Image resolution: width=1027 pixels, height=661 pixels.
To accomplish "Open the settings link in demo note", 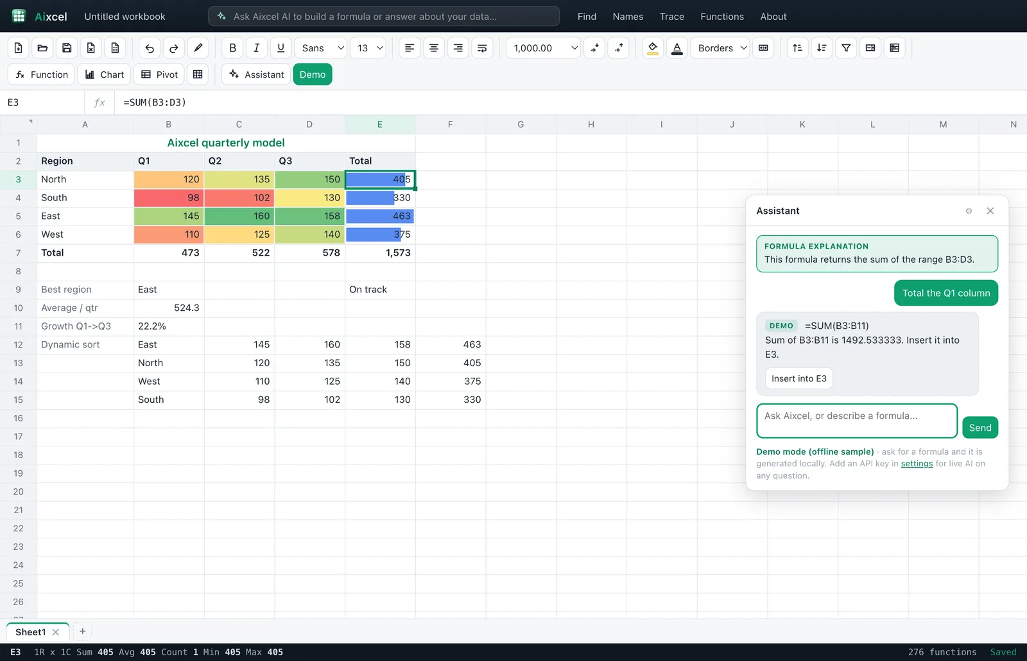I will tap(917, 464).
